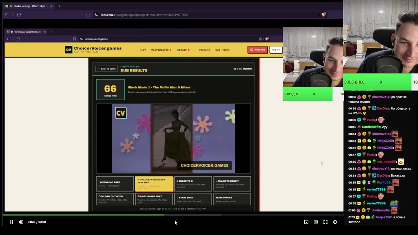Click chat username not_name09
Image resolution: width=418 pixels, height=235 pixels.
coord(386,162)
